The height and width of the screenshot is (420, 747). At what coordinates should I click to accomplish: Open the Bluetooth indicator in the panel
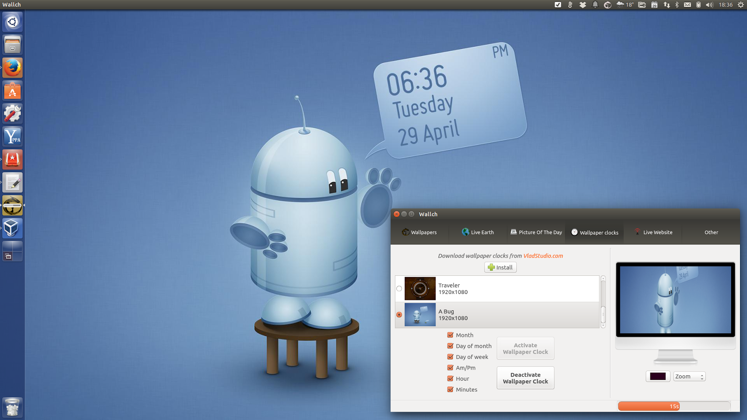[677, 5]
